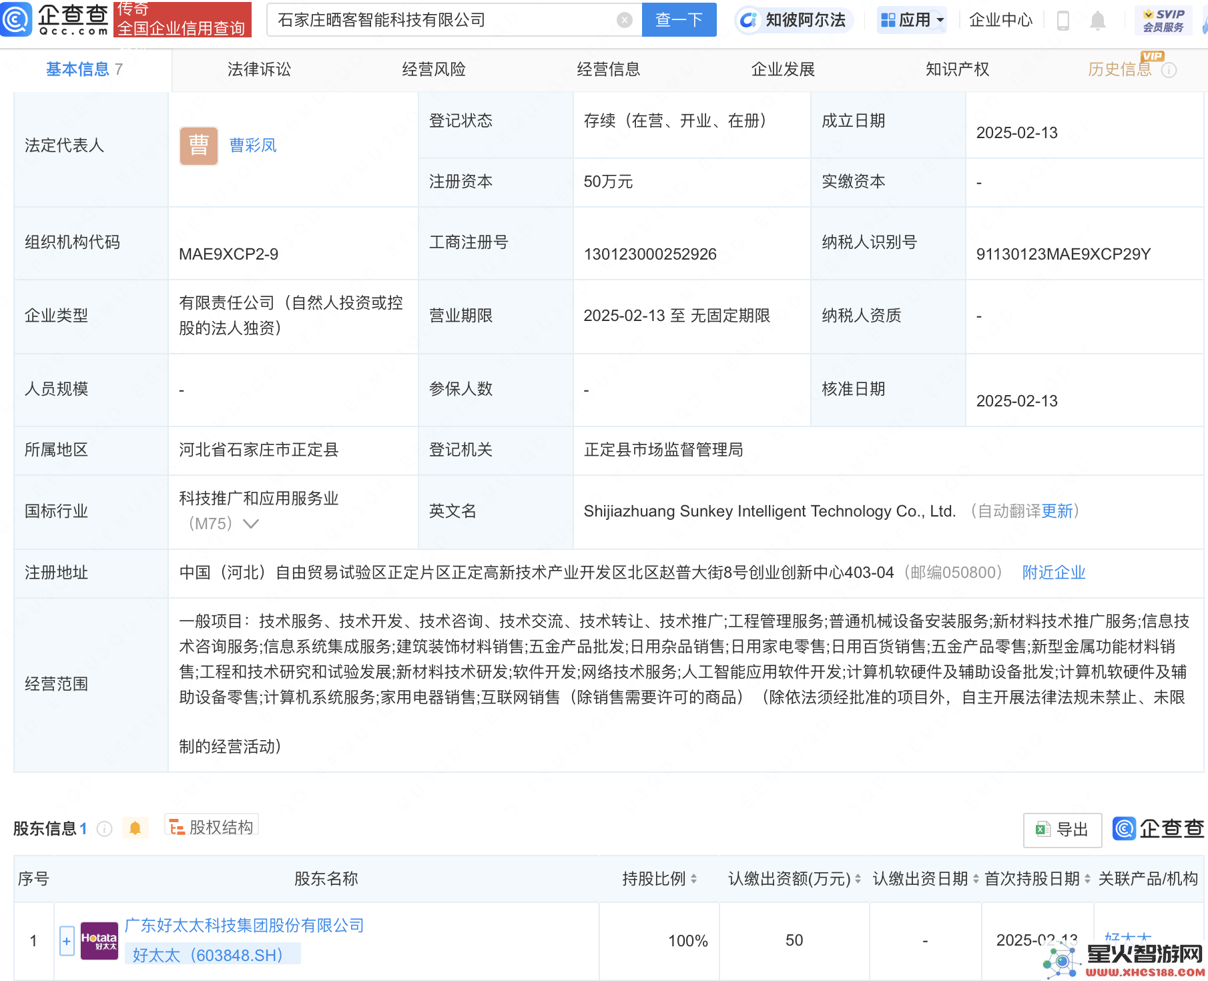Open legal representative 曹彩凤 link
The width and height of the screenshot is (1208, 981).
[253, 145]
